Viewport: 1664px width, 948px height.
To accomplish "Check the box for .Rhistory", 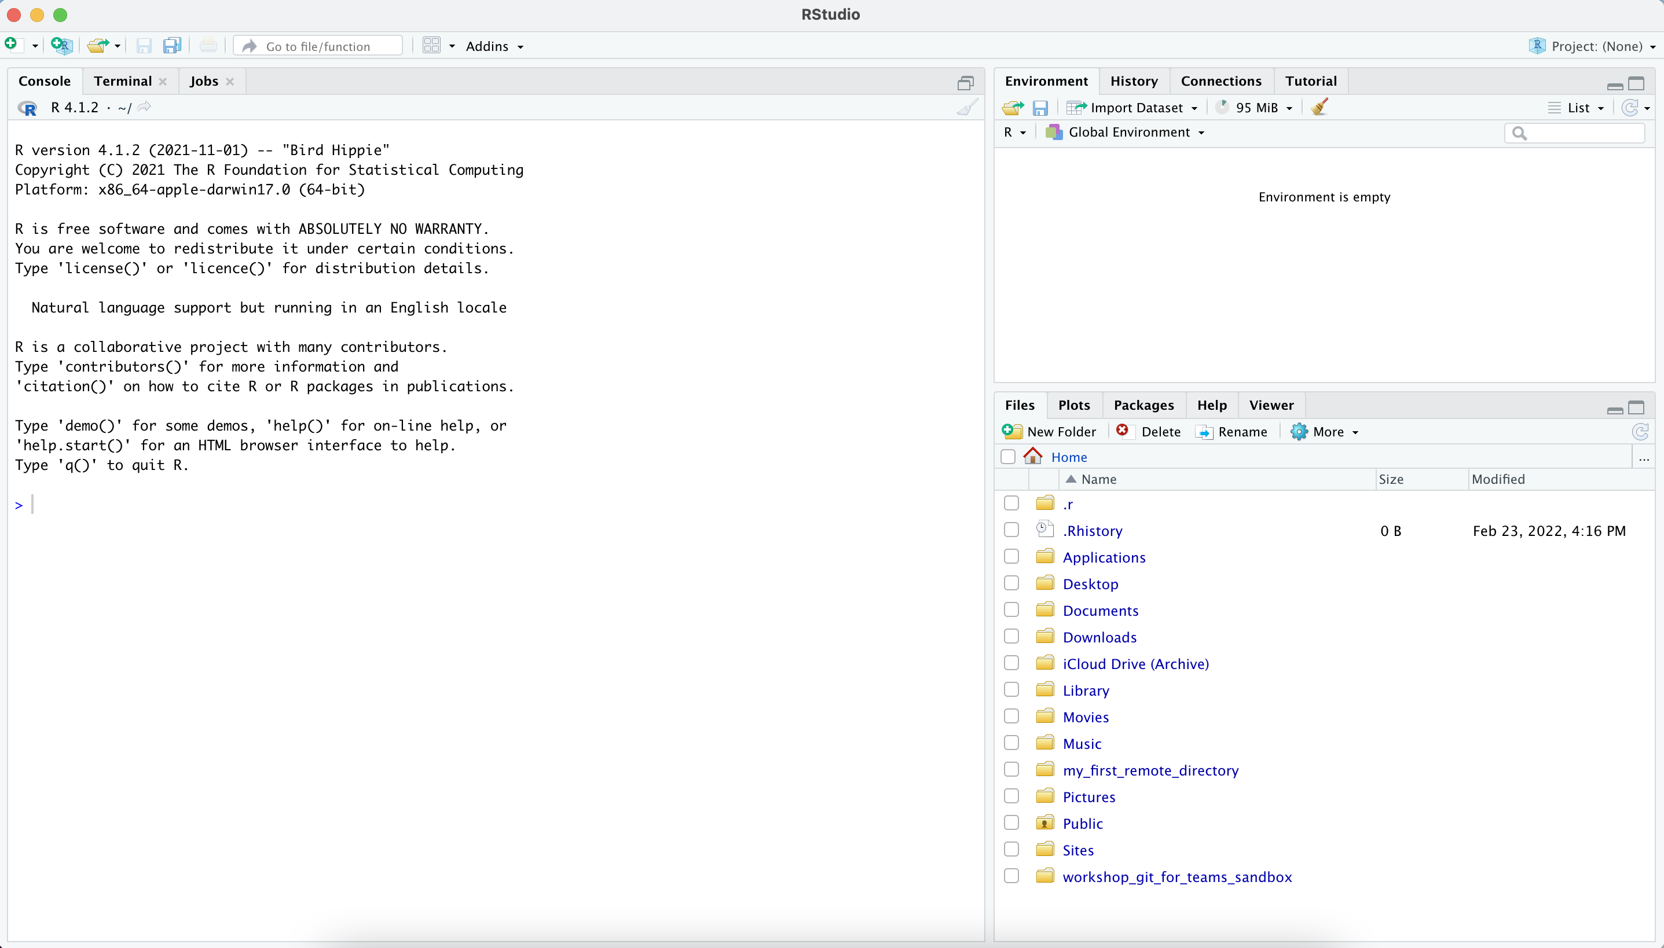I will pyautogui.click(x=1011, y=530).
